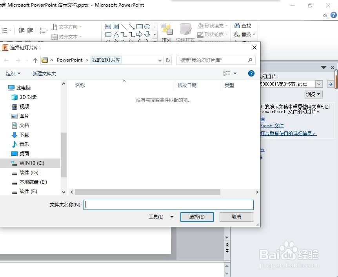Image resolution: width=338 pixels, height=277 pixels.
Task: Click the text box shape in gallery
Action: pyautogui.click(x=108, y=27)
